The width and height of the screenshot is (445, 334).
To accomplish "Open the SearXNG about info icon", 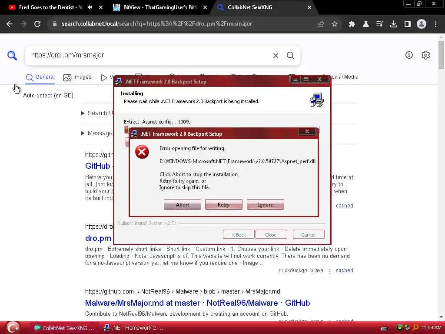I will coord(409,55).
